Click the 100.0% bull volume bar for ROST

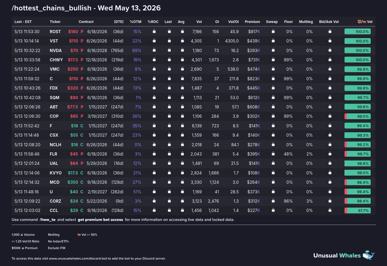click(x=357, y=32)
